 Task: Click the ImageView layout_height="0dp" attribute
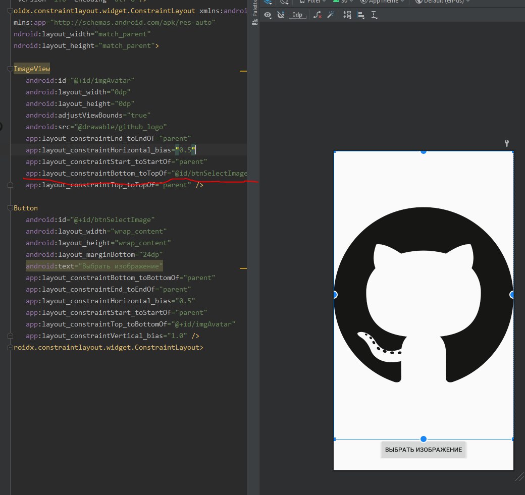80,103
